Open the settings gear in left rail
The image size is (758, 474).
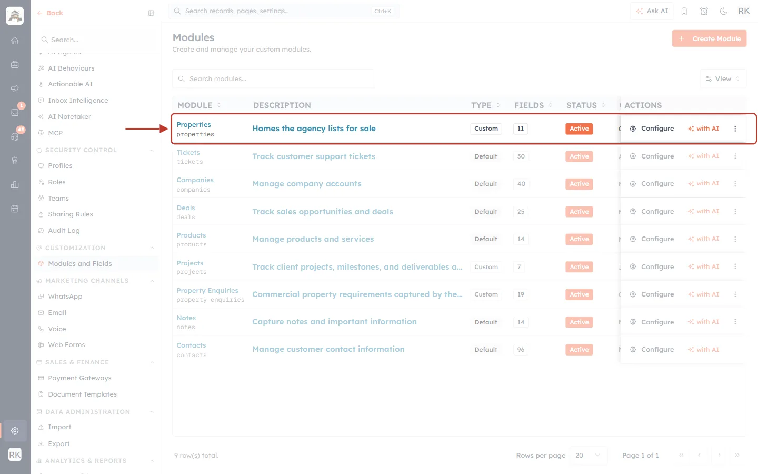click(x=15, y=431)
